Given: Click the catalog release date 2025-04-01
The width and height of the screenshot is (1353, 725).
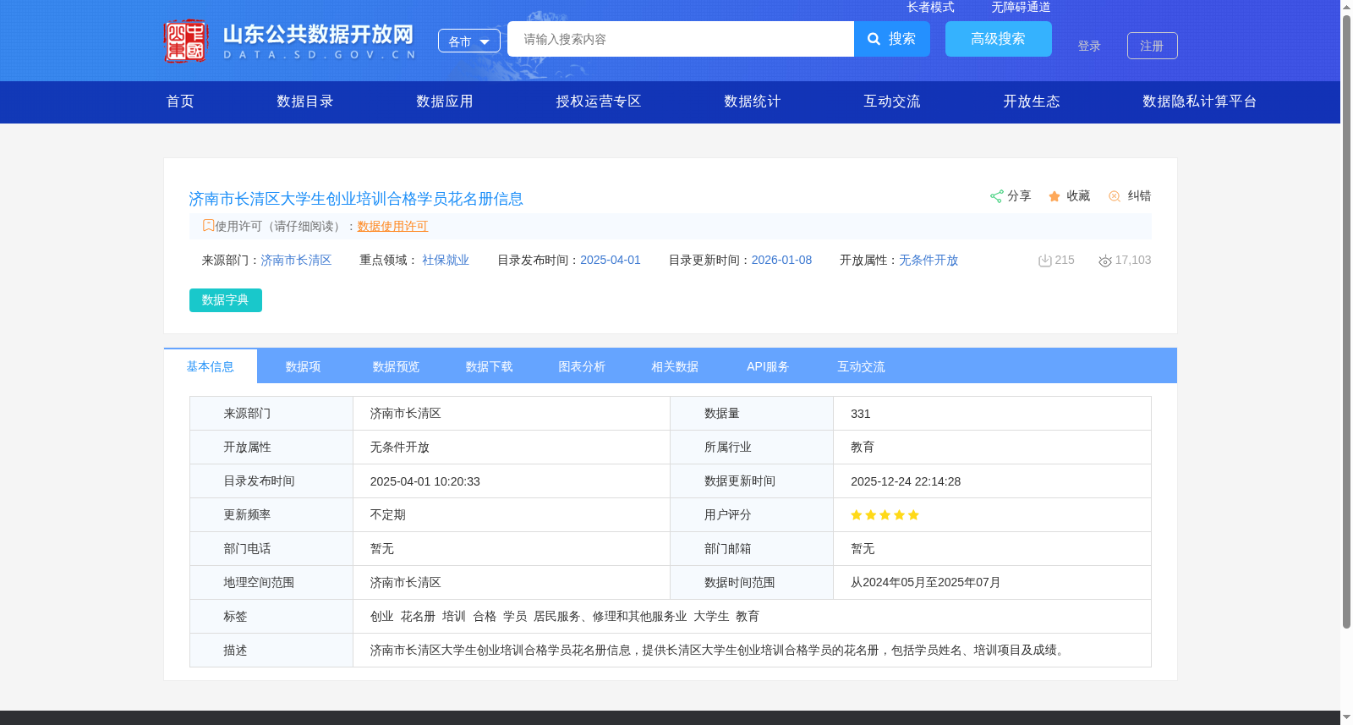Looking at the screenshot, I should click(611, 261).
